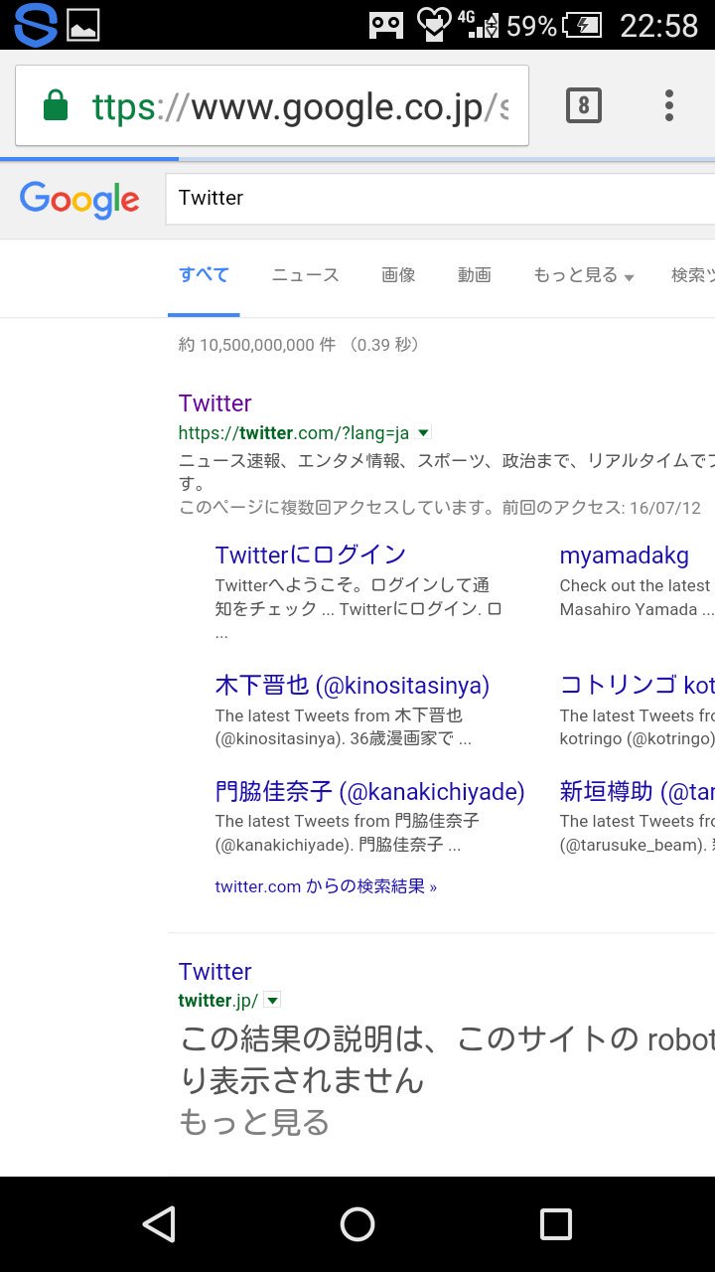Open the 門脇佳奈子 (@kanakichiyade) link
715x1272 pixels.
(369, 791)
